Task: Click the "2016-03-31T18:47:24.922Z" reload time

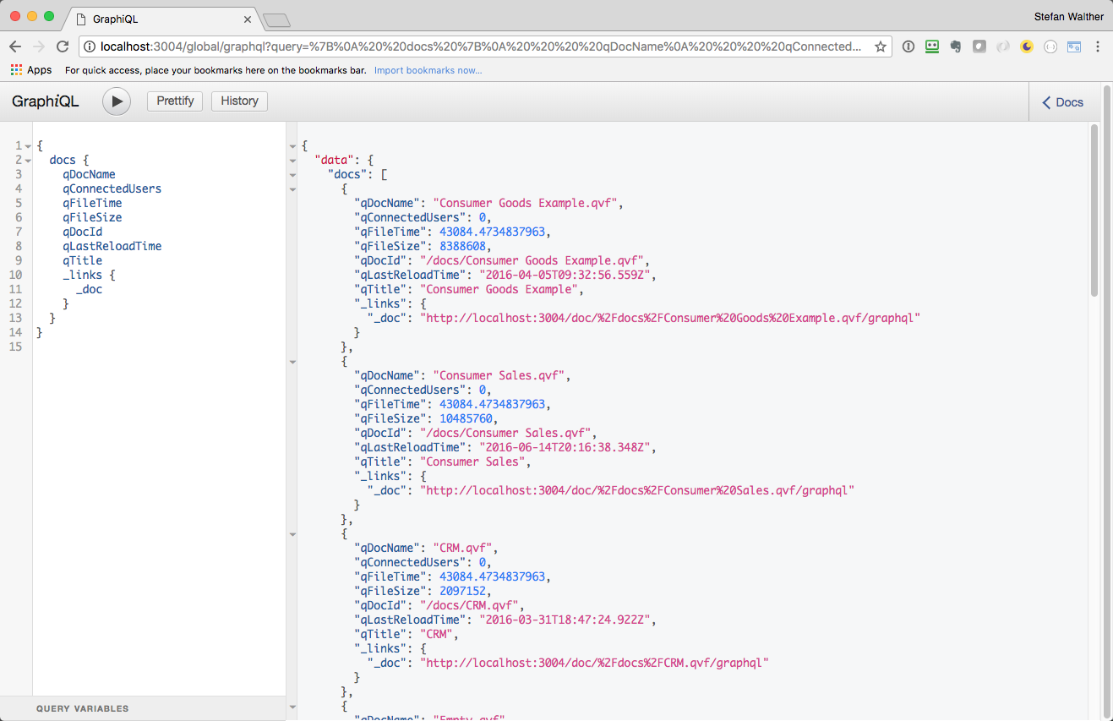Action: pyautogui.click(x=564, y=620)
